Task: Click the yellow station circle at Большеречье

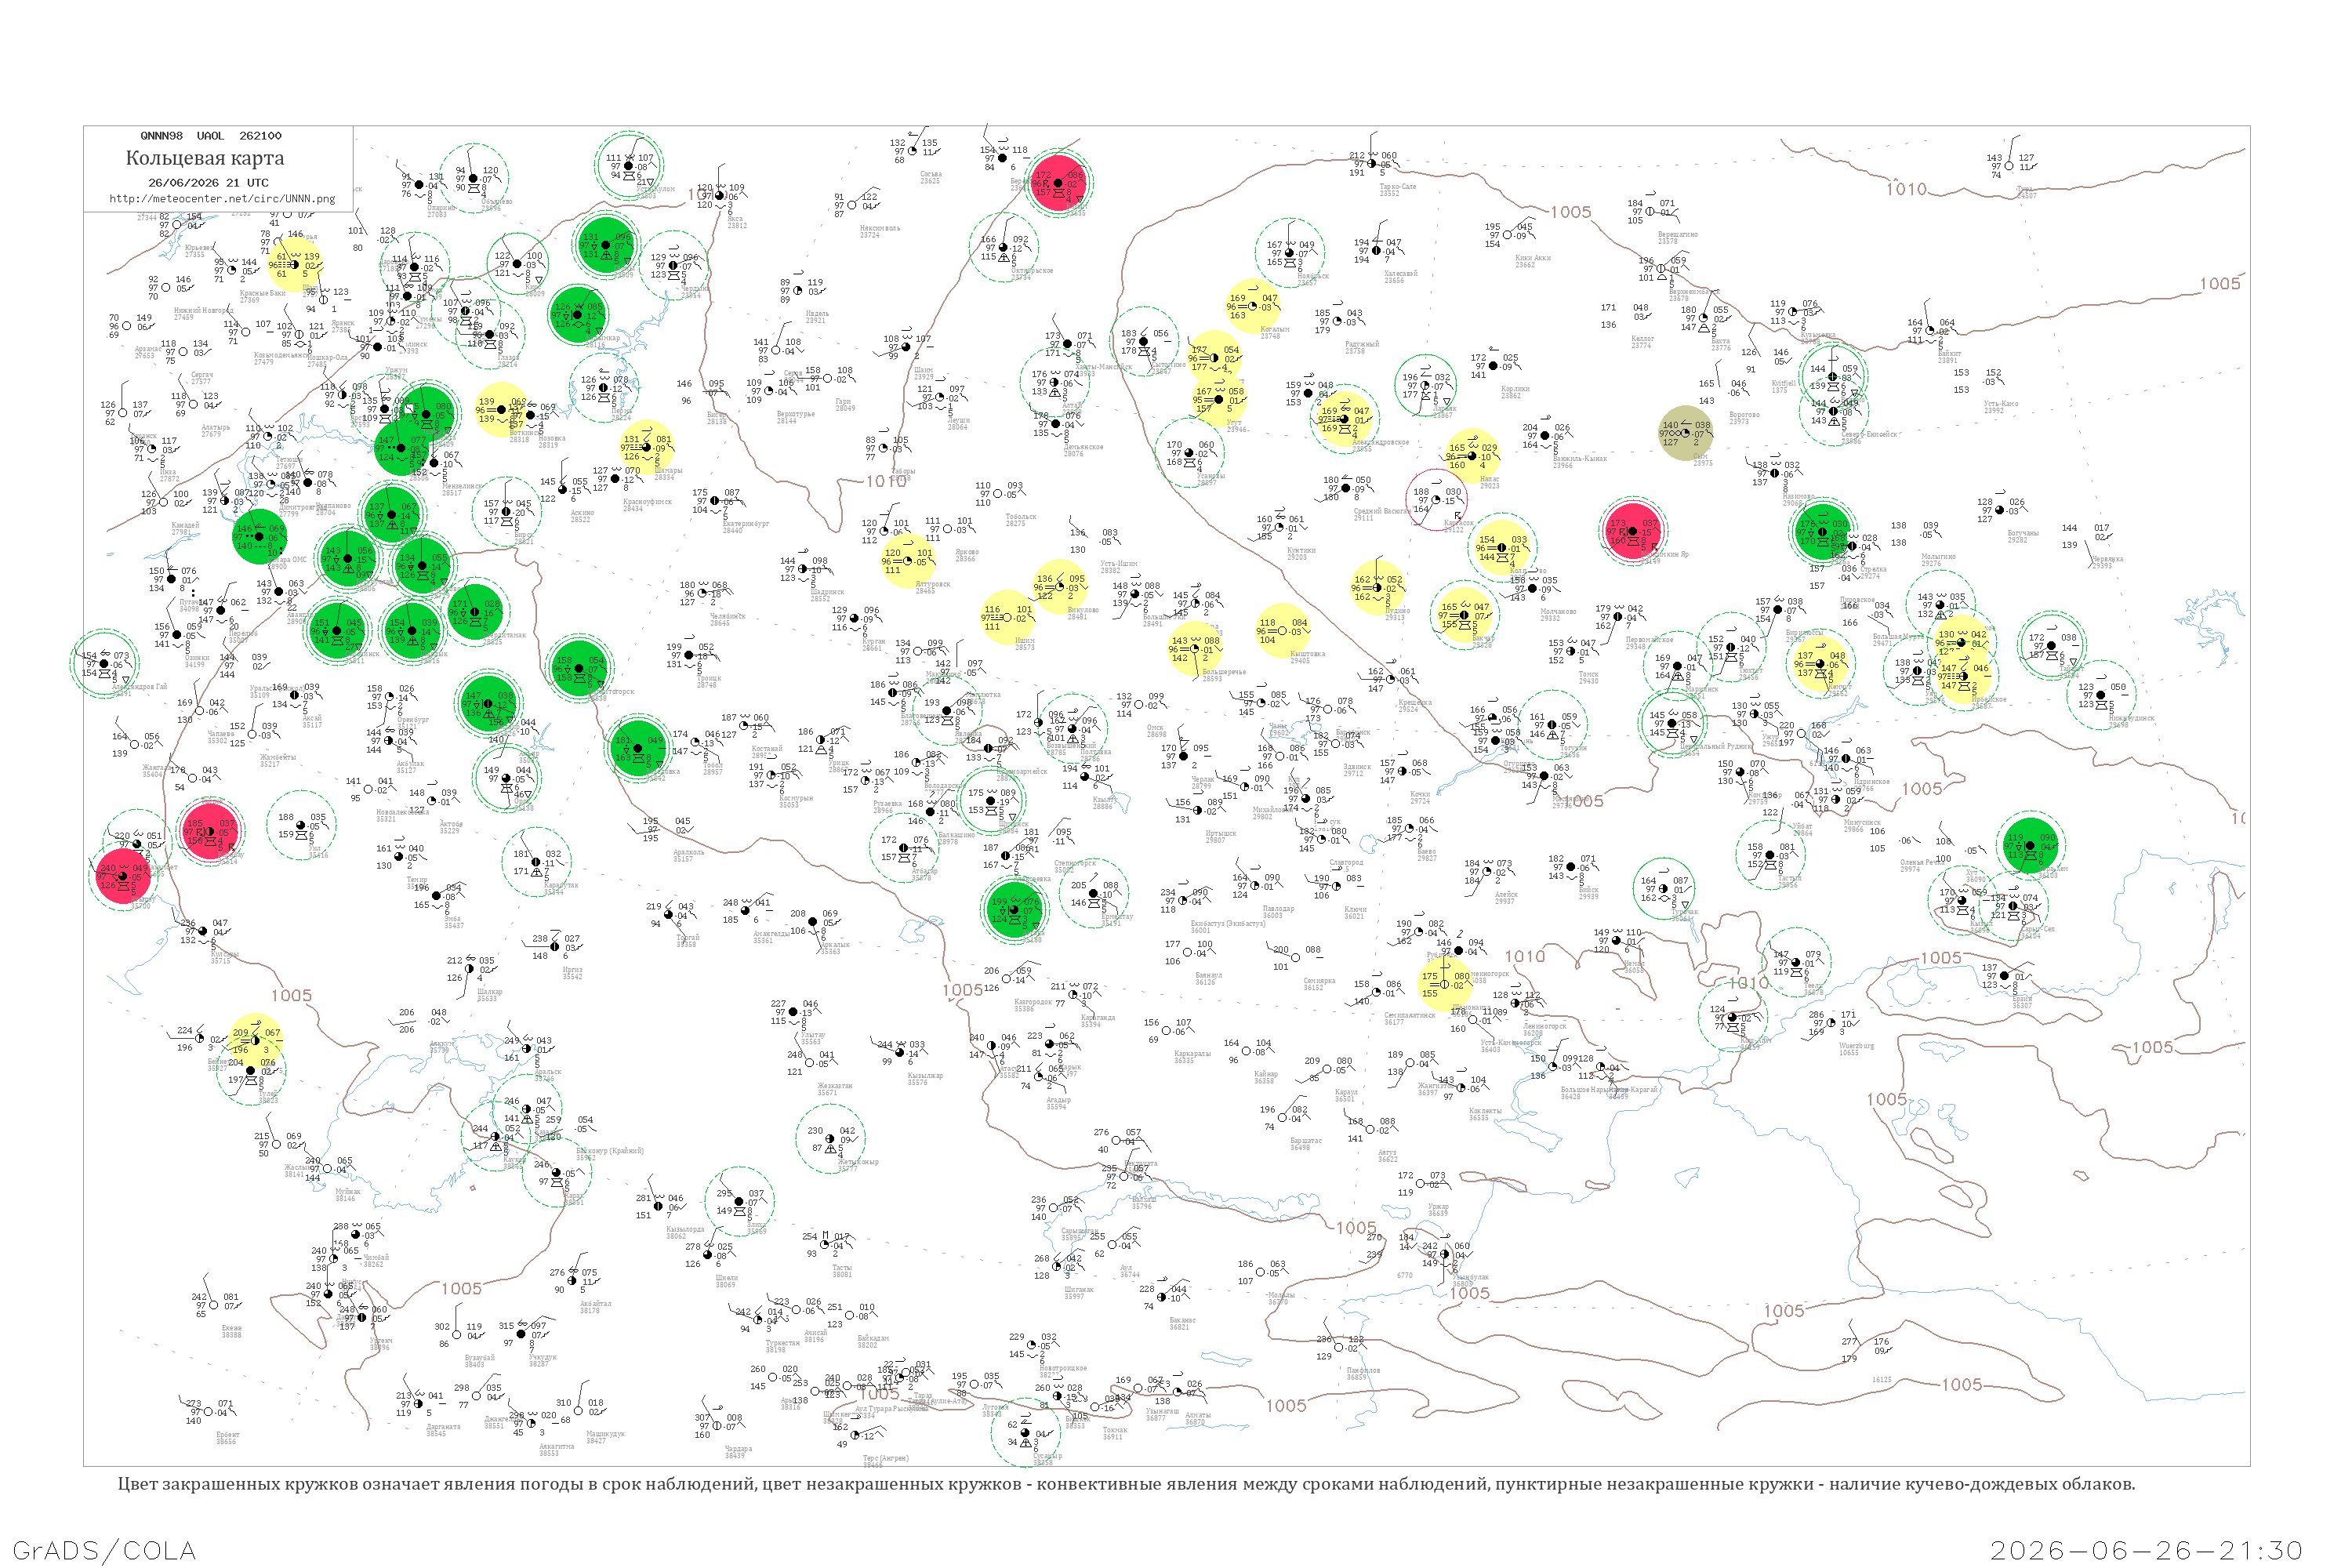Action: point(1195,649)
